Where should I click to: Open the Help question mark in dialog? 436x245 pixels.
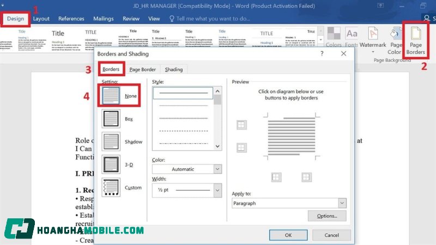[x=322, y=54]
